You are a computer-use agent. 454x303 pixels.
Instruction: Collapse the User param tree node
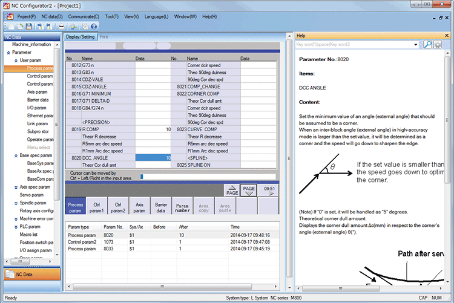[15, 60]
